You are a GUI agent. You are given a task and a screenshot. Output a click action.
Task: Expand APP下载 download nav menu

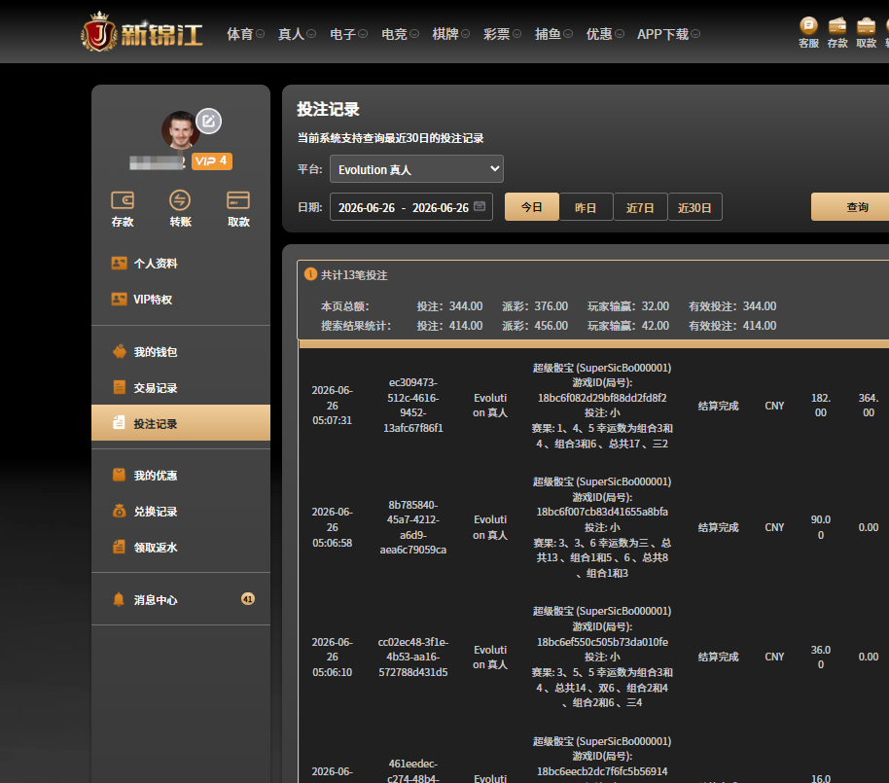click(x=668, y=34)
